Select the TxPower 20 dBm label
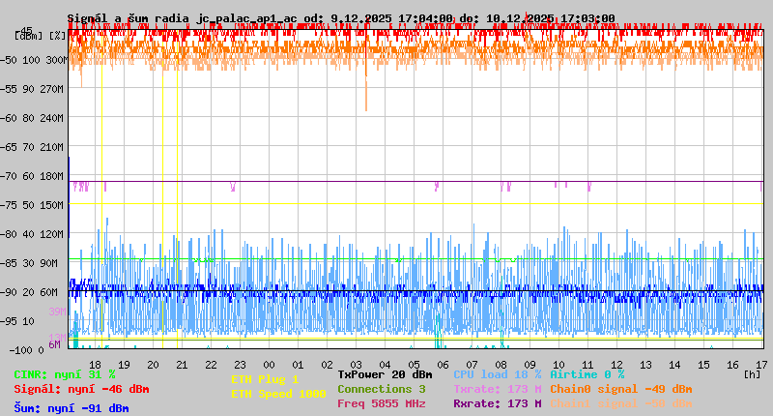773x416 pixels. 385,374
